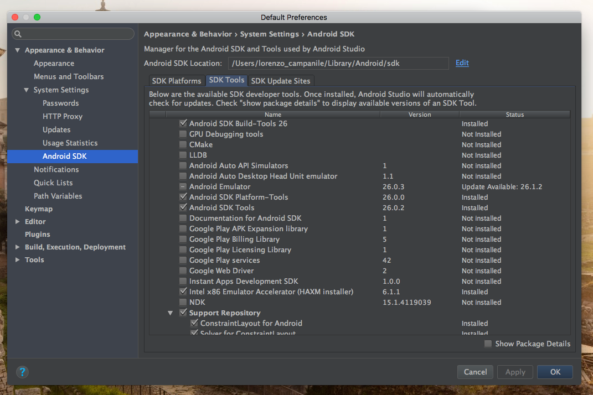The image size is (593, 395).
Task: Check Google Play APK Expansion library
Action: pos(183,228)
